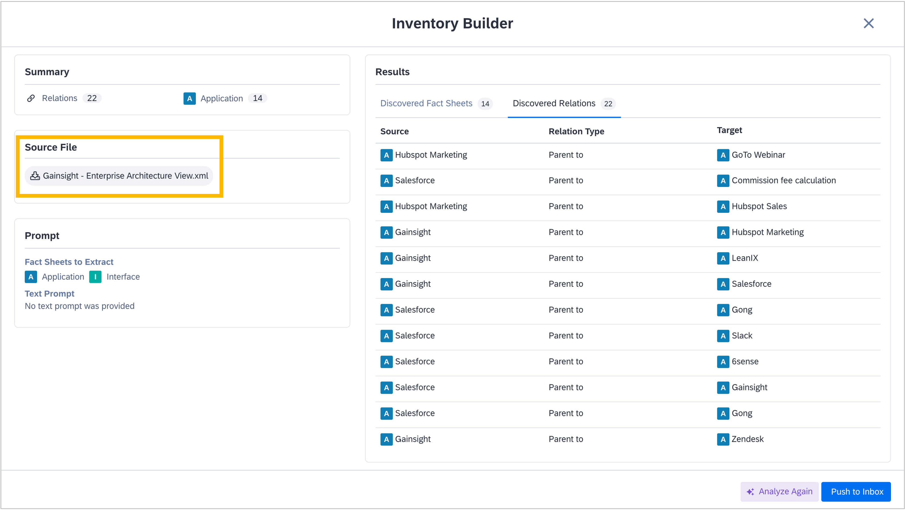Select Hubspot Marketing in Target column
905x510 pixels.
point(768,232)
